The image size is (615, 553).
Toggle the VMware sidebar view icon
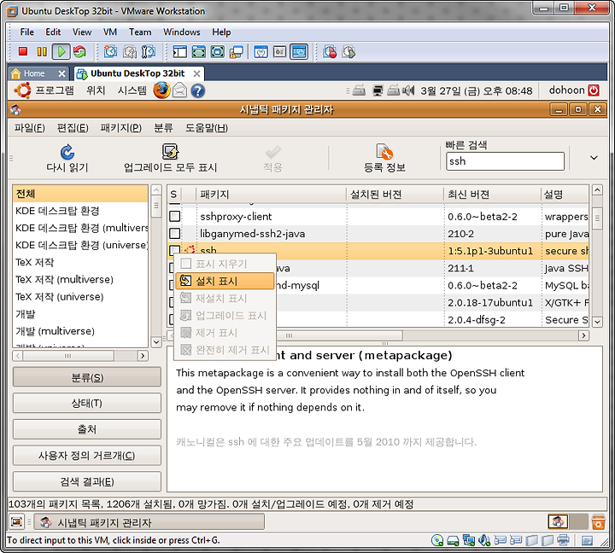coord(180,51)
